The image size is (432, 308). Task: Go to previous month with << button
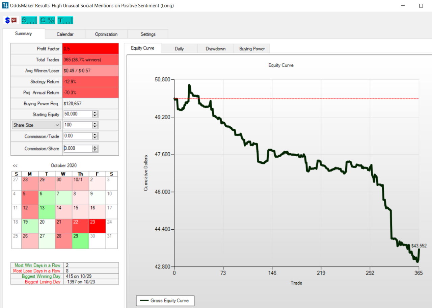pos(15,165)
